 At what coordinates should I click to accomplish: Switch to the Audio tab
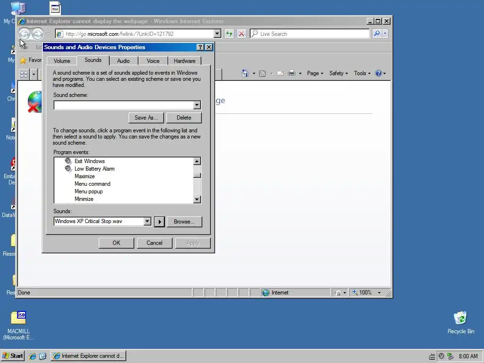[x=123, y=61]
